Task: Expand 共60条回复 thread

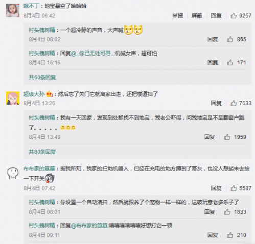Action: pyautogui.click(x=42, y=78)
